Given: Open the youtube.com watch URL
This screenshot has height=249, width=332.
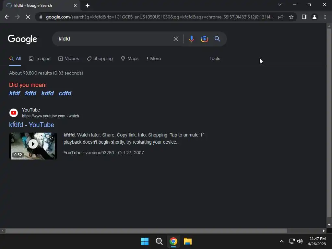Looking at the screenshot, I should [50, 116].
